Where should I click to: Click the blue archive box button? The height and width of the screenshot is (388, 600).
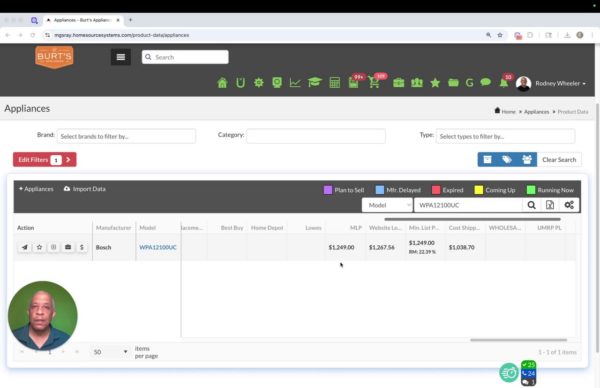pos(487,160)
